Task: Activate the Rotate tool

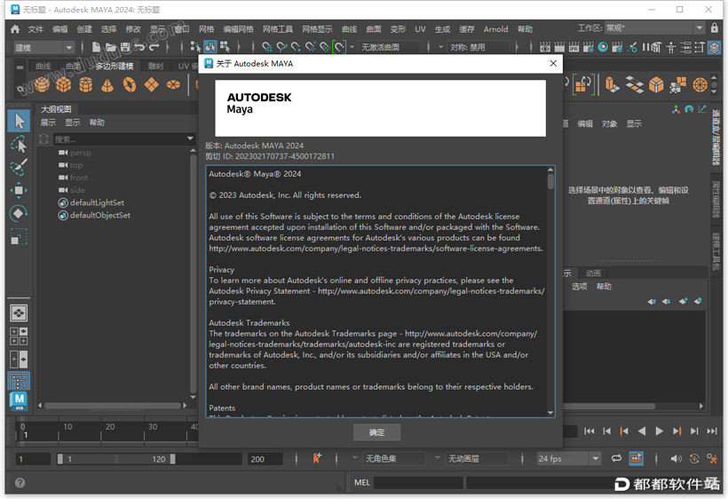Action: coord(19,213)
